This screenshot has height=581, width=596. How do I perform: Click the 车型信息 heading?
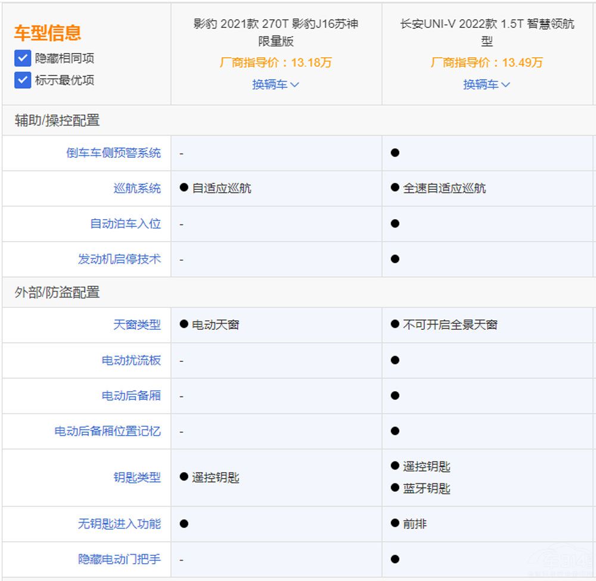click(x=48, y=33)
